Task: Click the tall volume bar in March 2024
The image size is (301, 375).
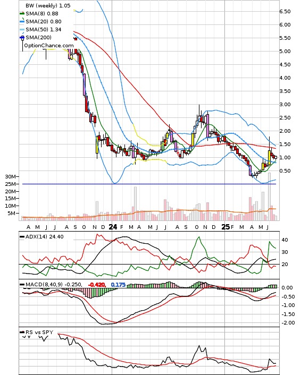Action: click(x=135, y=203)
